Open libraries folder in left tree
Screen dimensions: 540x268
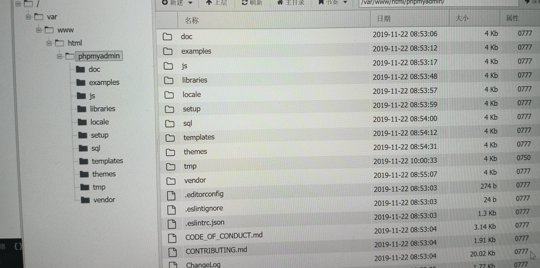coord(102,109)
